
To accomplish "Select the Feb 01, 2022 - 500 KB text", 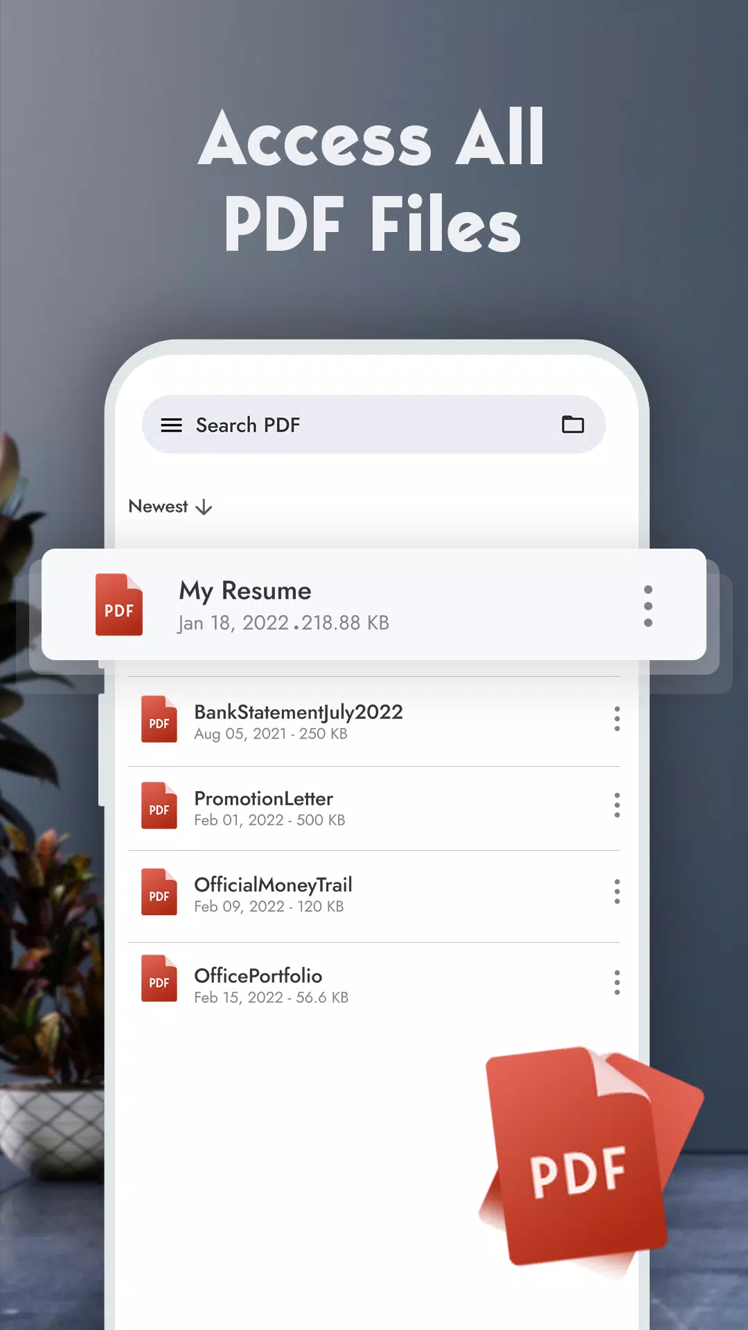I will coord(269,820).
